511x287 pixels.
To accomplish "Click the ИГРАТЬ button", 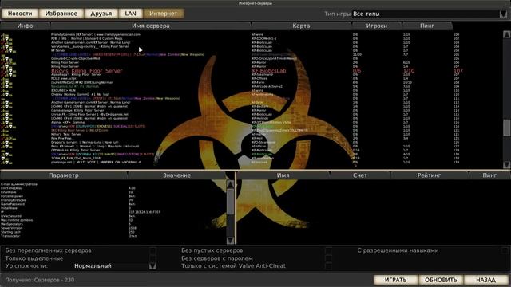I will click(x=395, y=280).
